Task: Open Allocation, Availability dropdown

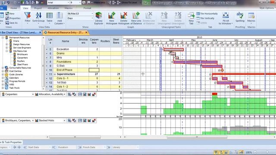Action: coord(64,94)
